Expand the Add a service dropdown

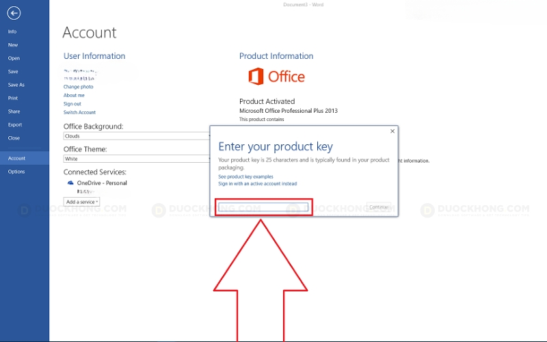tap(81, 202)
